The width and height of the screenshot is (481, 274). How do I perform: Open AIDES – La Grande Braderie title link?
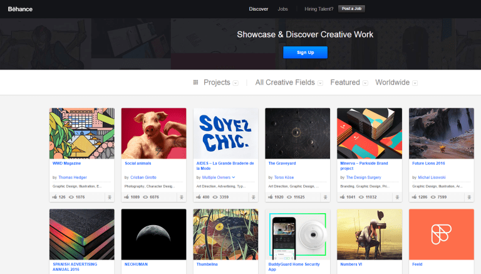click(x=225, y=166)
